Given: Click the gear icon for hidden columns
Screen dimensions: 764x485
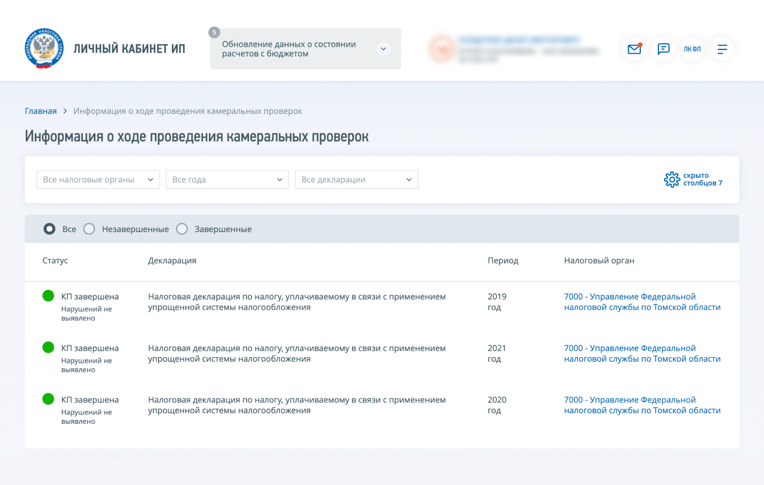Looking at the screenshot, I should [x=672, y=179].
